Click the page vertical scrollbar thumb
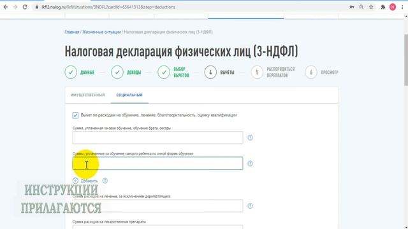The width and height of the screenshot is (408, 229). coord(406,60)
